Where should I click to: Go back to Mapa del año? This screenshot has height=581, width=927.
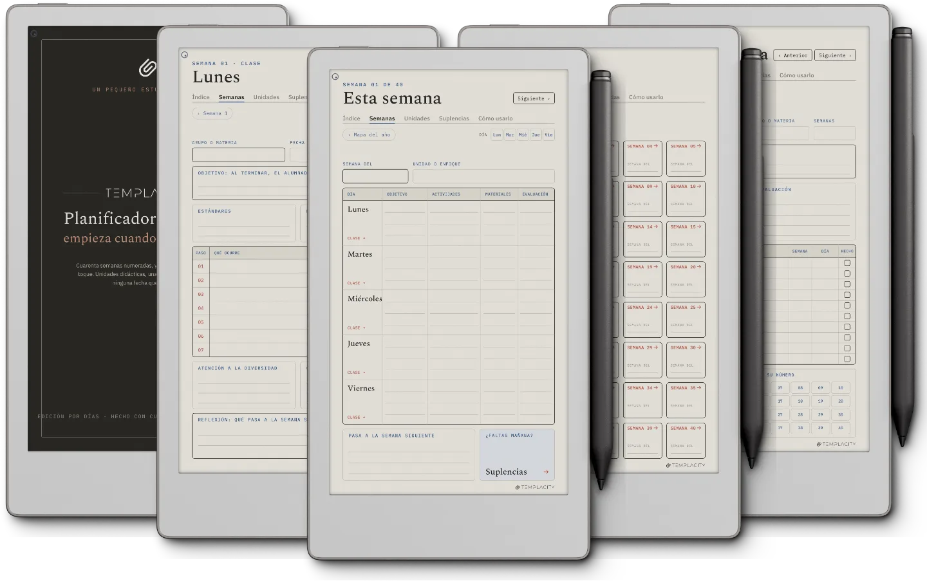369,135
